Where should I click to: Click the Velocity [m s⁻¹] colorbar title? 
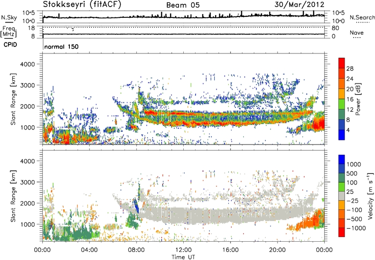pos(370,196)
